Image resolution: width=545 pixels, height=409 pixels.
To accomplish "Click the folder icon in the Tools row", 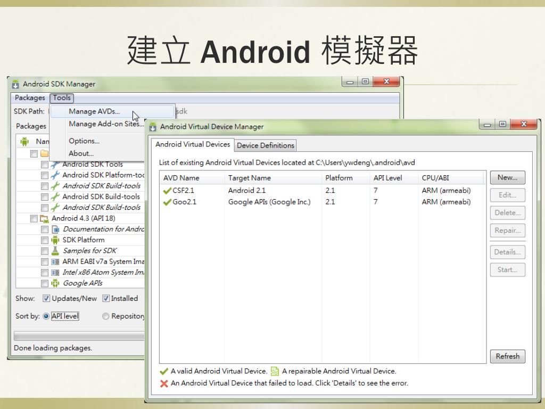I will 44,153.
